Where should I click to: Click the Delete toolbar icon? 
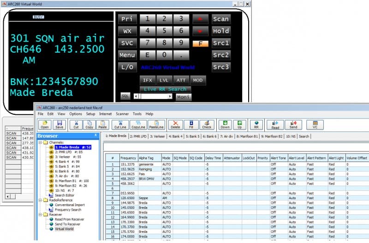pos(175,124)
